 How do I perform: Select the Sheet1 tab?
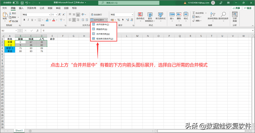pos(19,130)
